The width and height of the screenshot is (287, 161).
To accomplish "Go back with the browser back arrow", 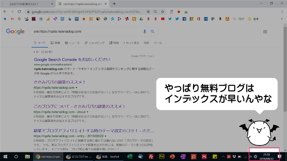I will click(5, 12).
